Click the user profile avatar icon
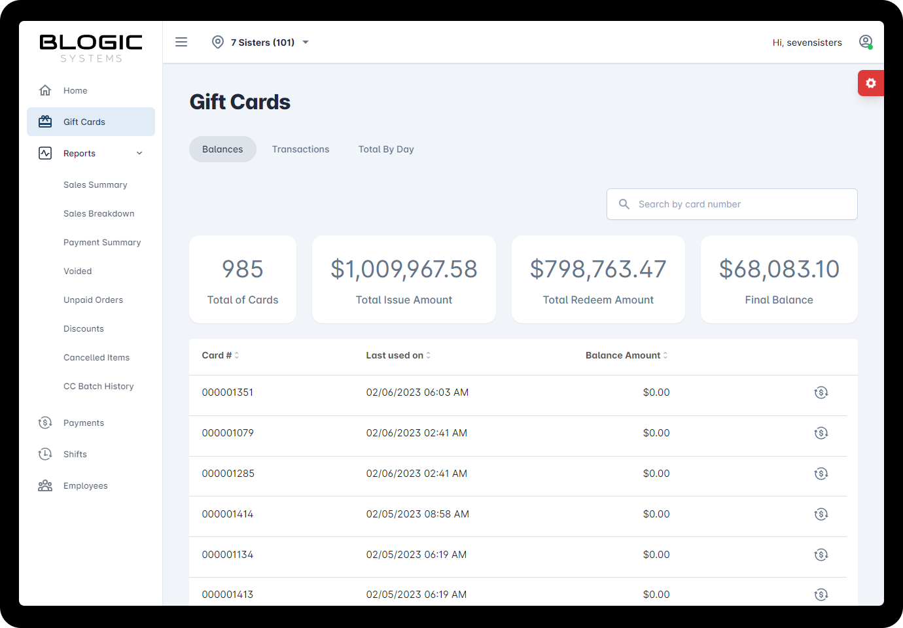 865,42
